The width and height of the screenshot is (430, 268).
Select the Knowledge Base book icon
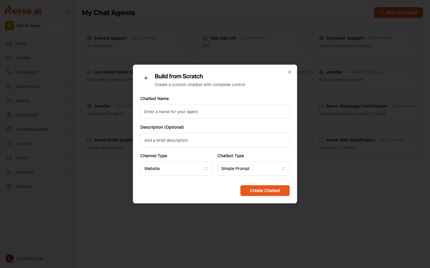coord(9,129)
